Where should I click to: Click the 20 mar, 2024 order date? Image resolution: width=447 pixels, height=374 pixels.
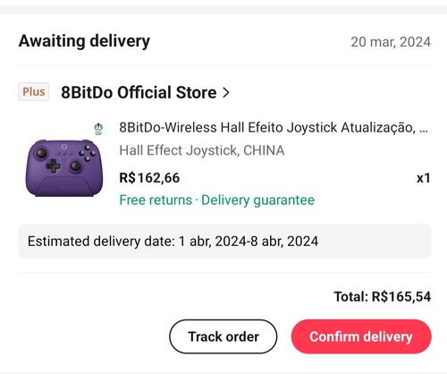(x=391, y=42)
